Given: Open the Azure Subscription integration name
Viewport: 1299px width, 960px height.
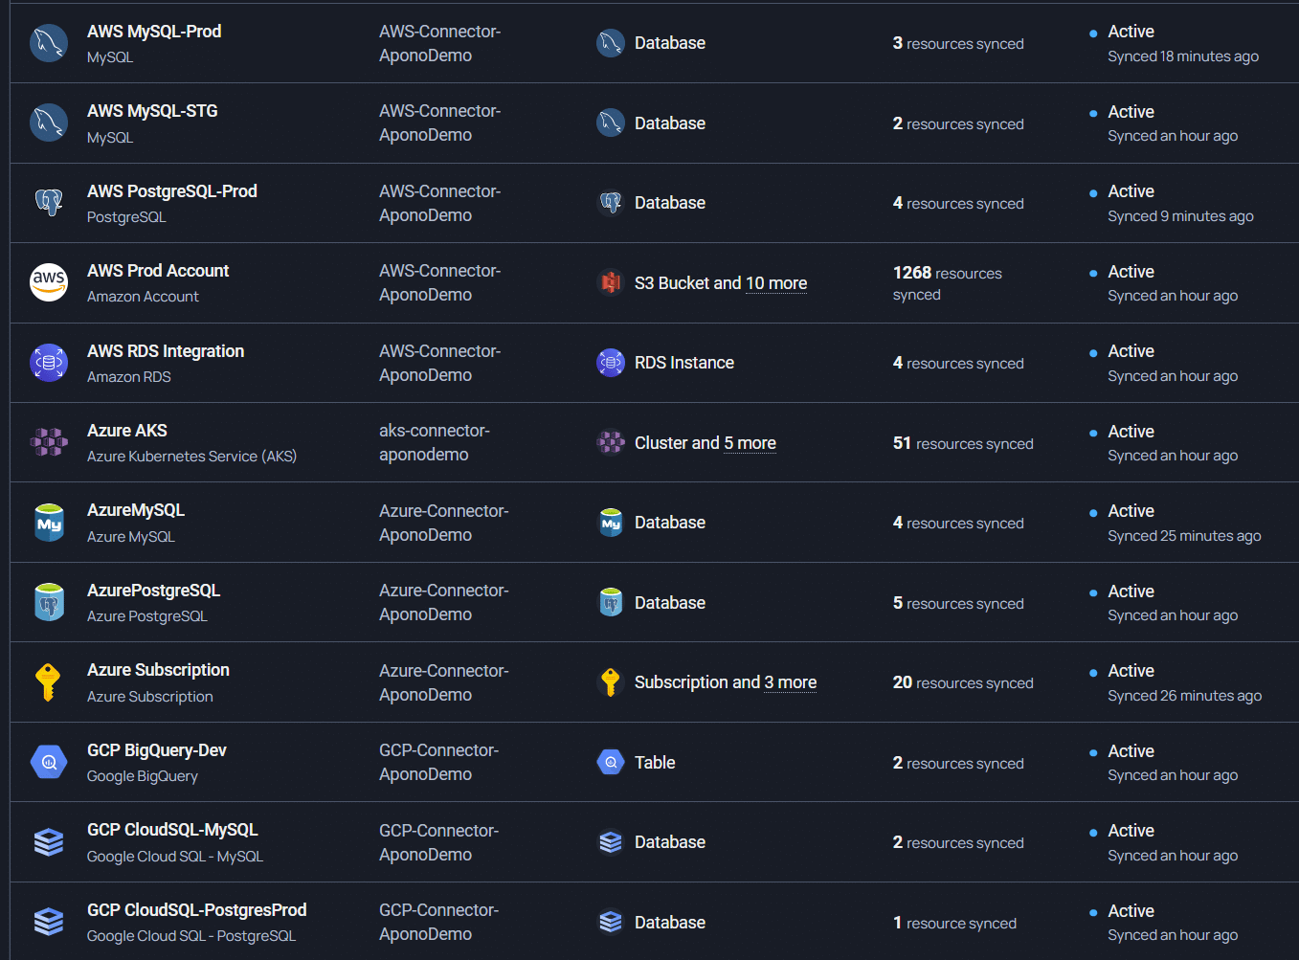Looking at the screenshot, I should [x=158, y=670].
